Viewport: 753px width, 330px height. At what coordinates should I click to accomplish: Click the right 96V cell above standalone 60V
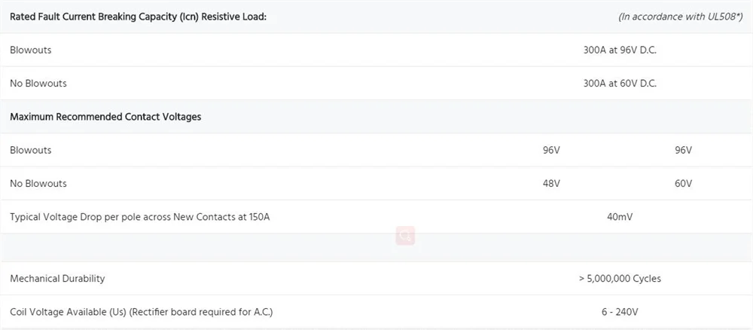coord(684,150)
